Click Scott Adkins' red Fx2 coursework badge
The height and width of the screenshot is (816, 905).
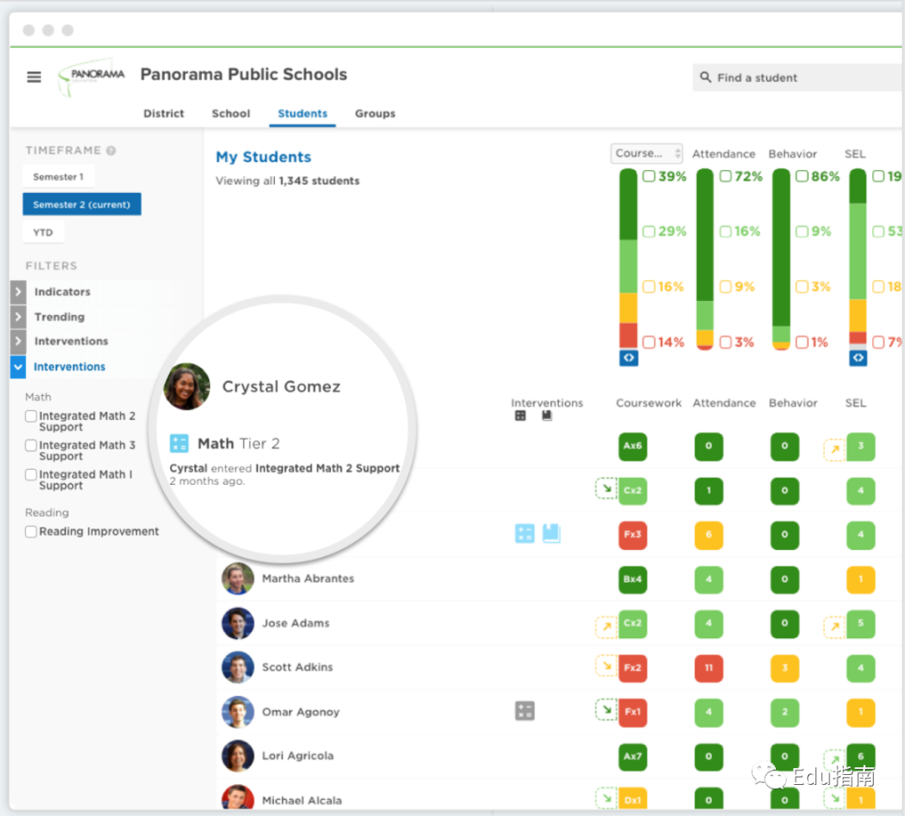point(633,668)
